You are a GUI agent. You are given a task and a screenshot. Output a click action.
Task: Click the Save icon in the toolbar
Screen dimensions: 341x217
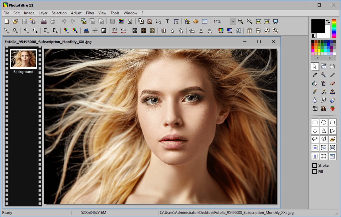(24, 21)
